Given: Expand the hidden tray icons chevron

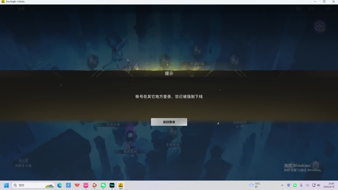Looking at the screenshot, I should (282, 185).
